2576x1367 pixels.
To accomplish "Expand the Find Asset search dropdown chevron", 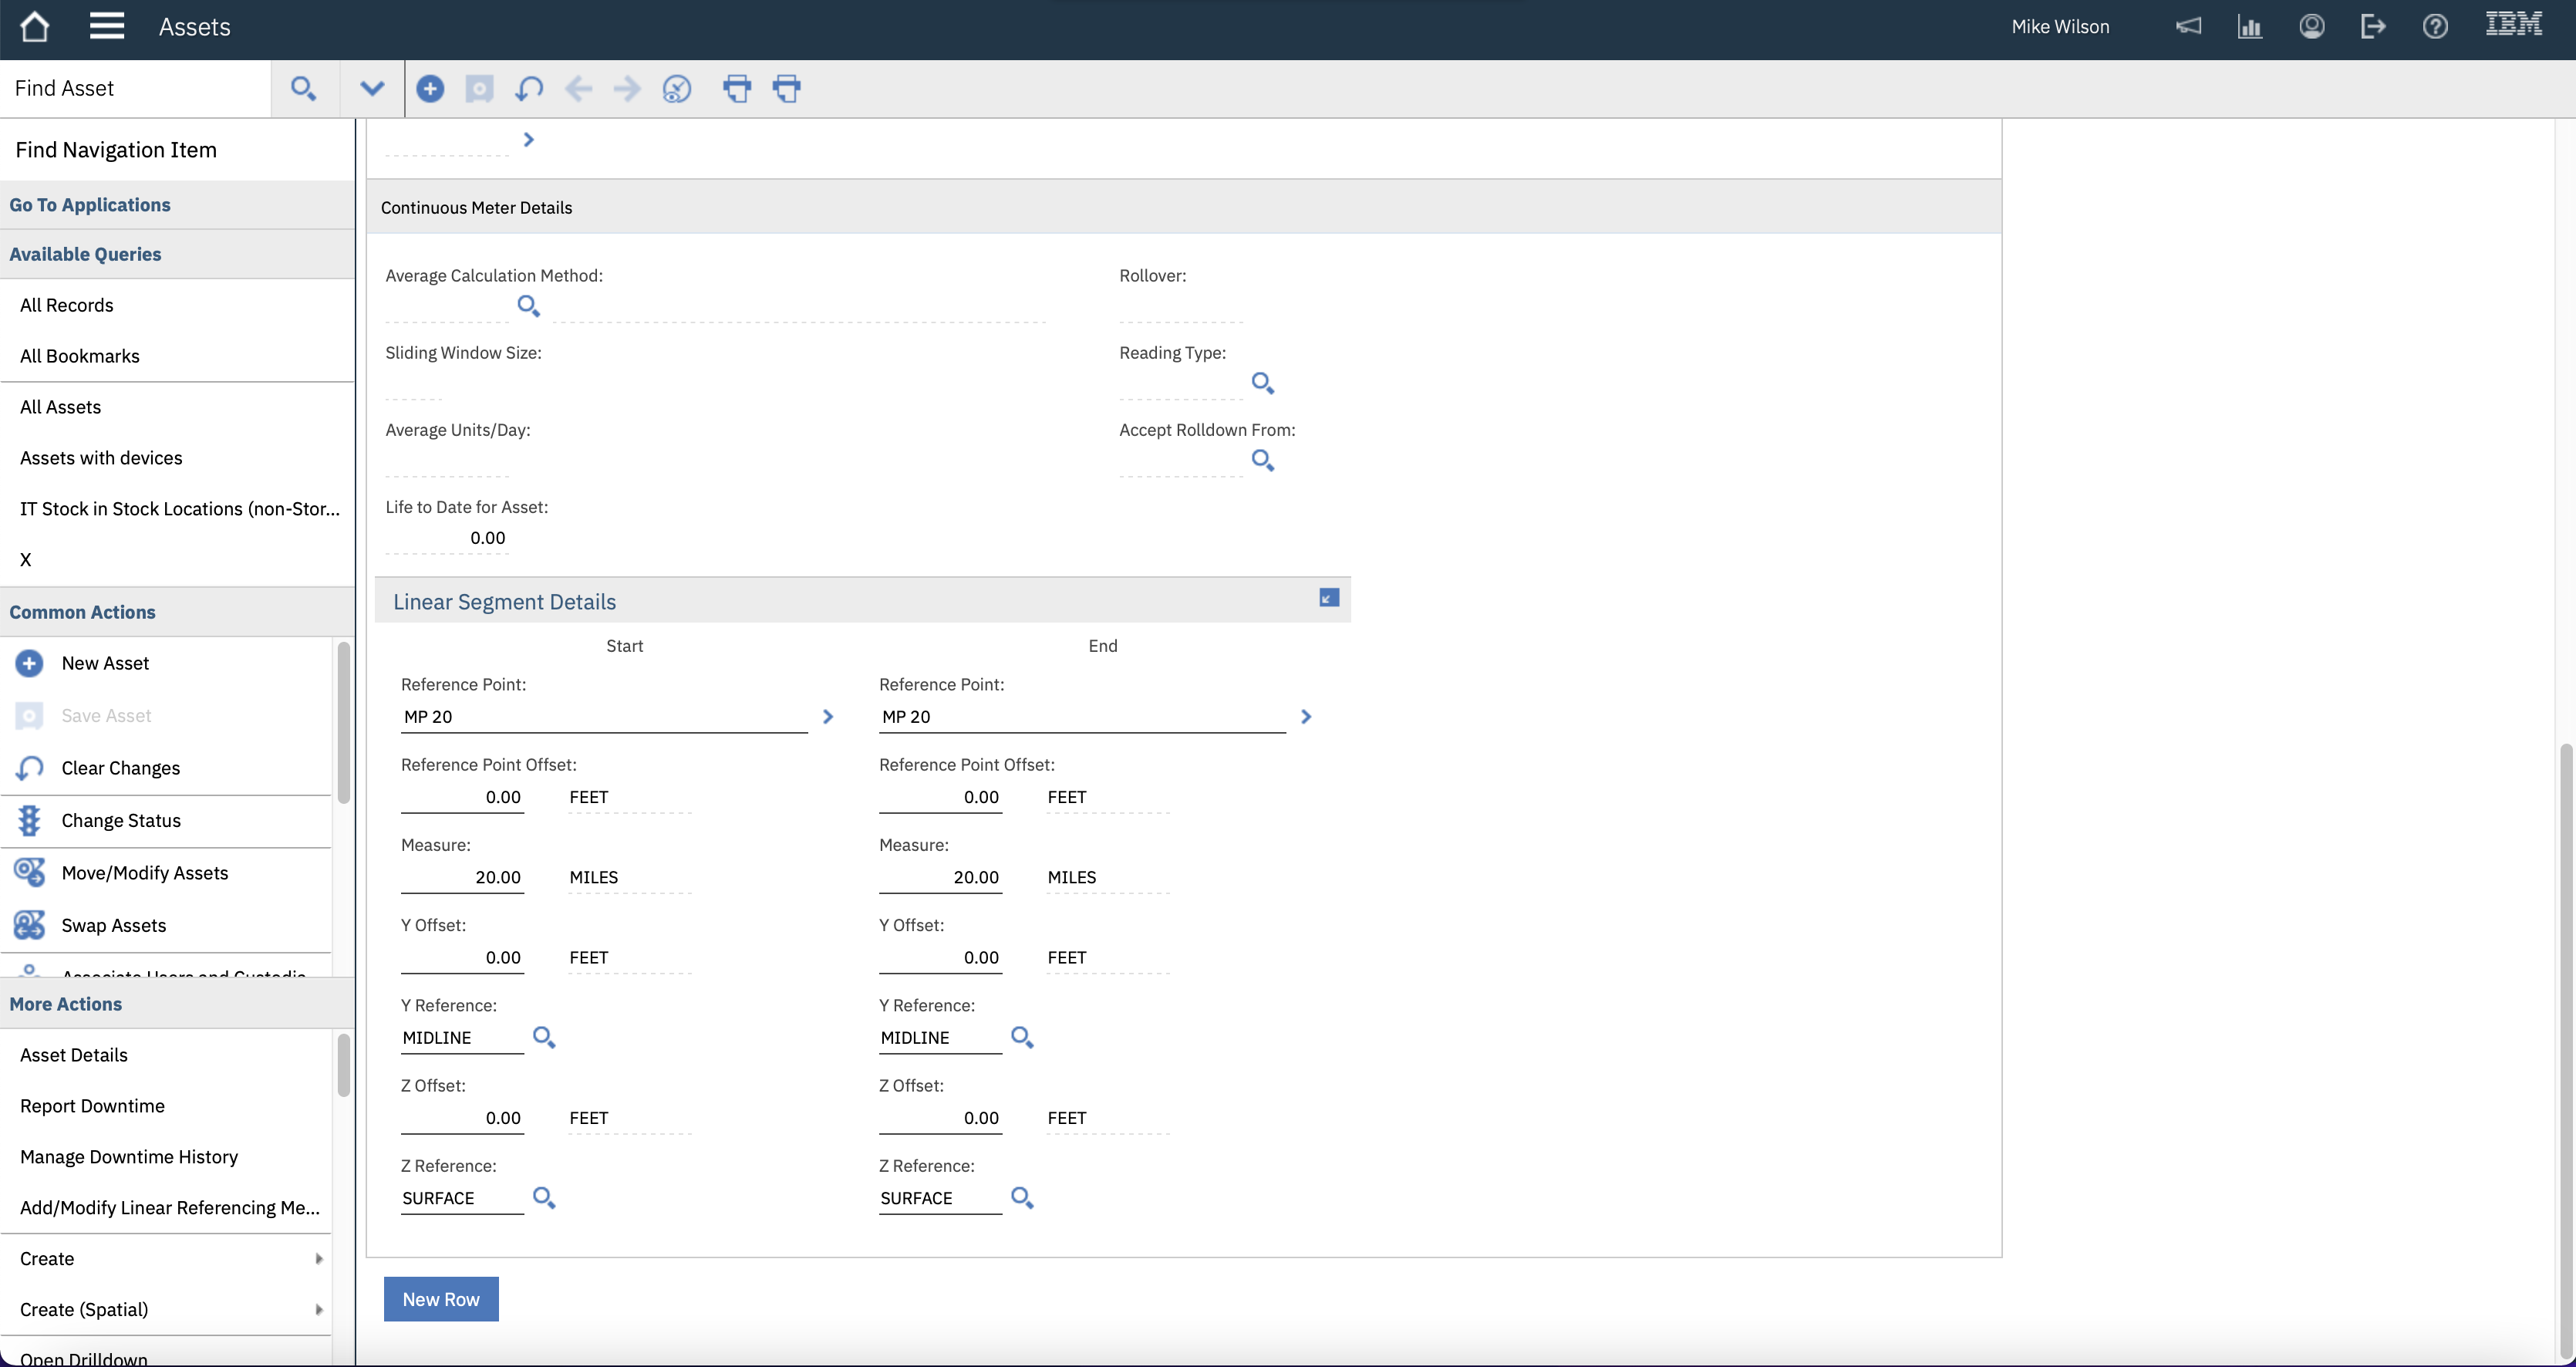I will click(372, 89).
